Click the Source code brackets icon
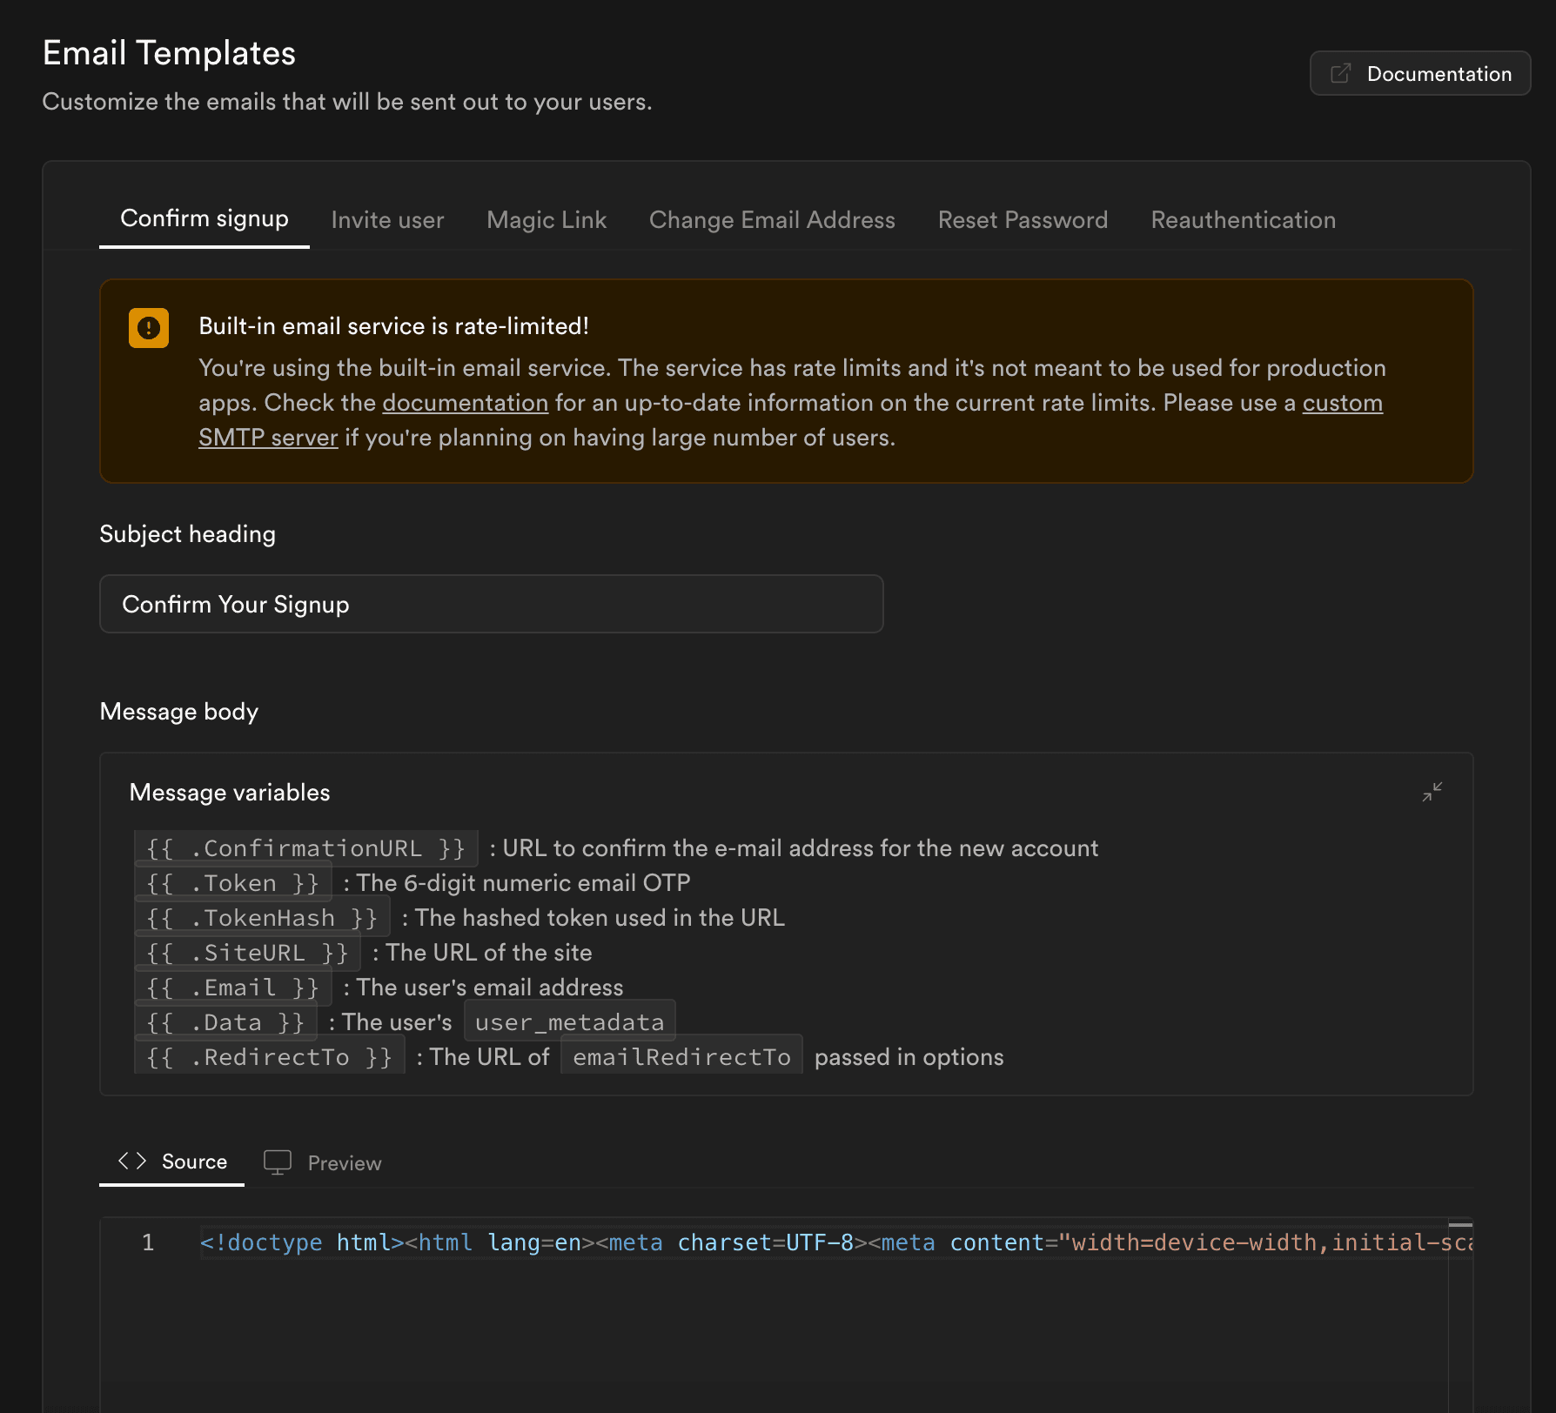This screenshot has height=1413, width=1556. pyautogui.click(x=132, y=1161)
